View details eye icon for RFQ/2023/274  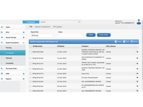137,69
